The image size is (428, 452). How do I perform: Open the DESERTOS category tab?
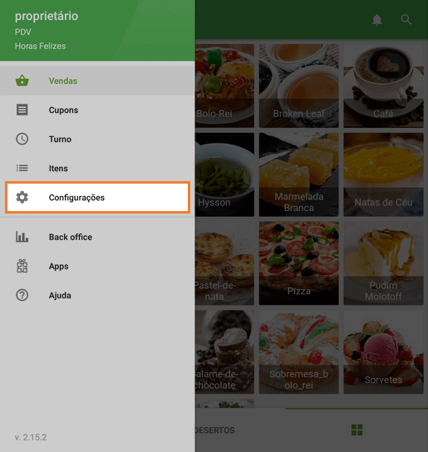[214, 430]
